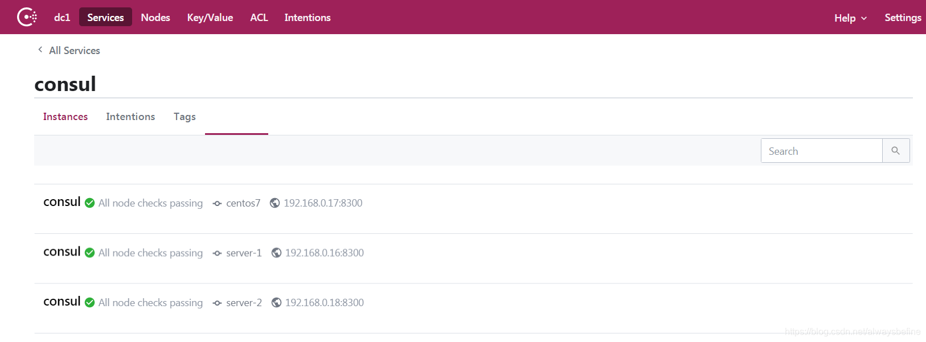Open the consul instance on centos7
The width and height of the screenshot is (926, 342).
coord(62,202)
